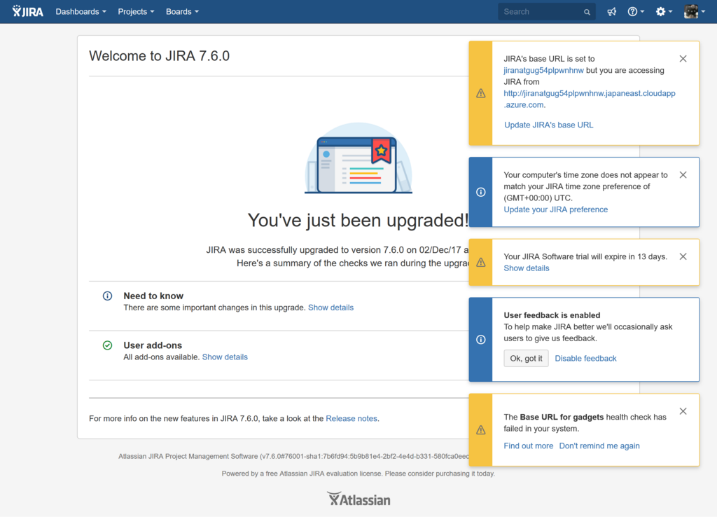Open the Dashboards menu
Screen dimensions: 717x517
[81, 11]
